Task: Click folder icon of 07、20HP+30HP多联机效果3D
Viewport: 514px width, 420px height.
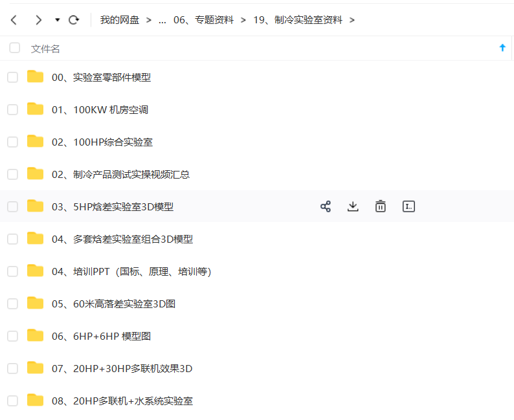Action: coord(35,368)
